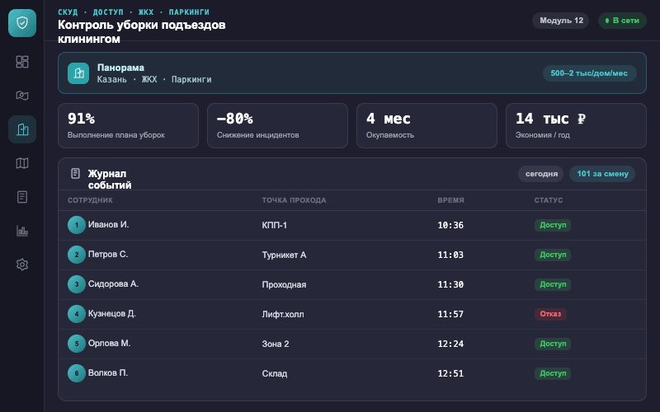Click the 11:03 time cell
The height and width of the screenshot is (412, 660).
click(x=450, y=255)
